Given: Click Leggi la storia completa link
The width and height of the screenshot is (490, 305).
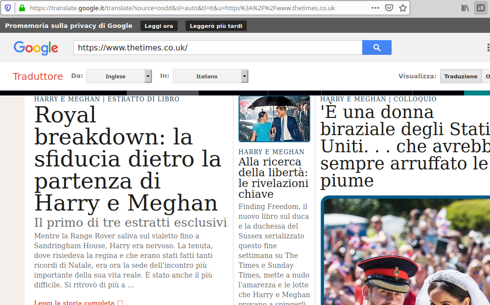Looking at the screenshot, I should (78, 303).
